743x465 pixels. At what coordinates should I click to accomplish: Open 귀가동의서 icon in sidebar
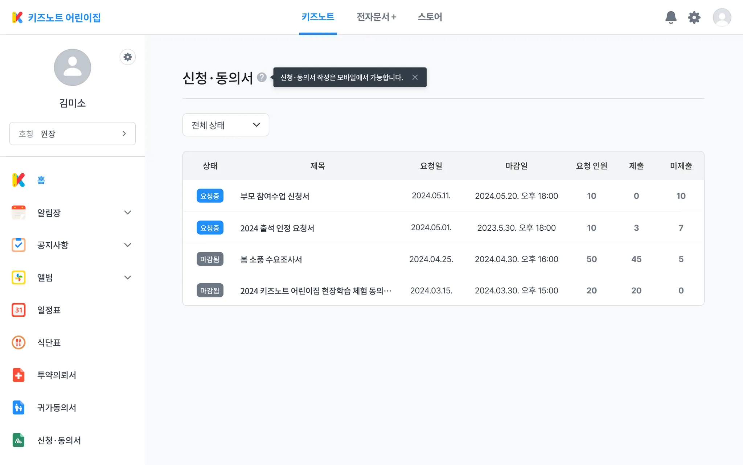pos(19,408)
